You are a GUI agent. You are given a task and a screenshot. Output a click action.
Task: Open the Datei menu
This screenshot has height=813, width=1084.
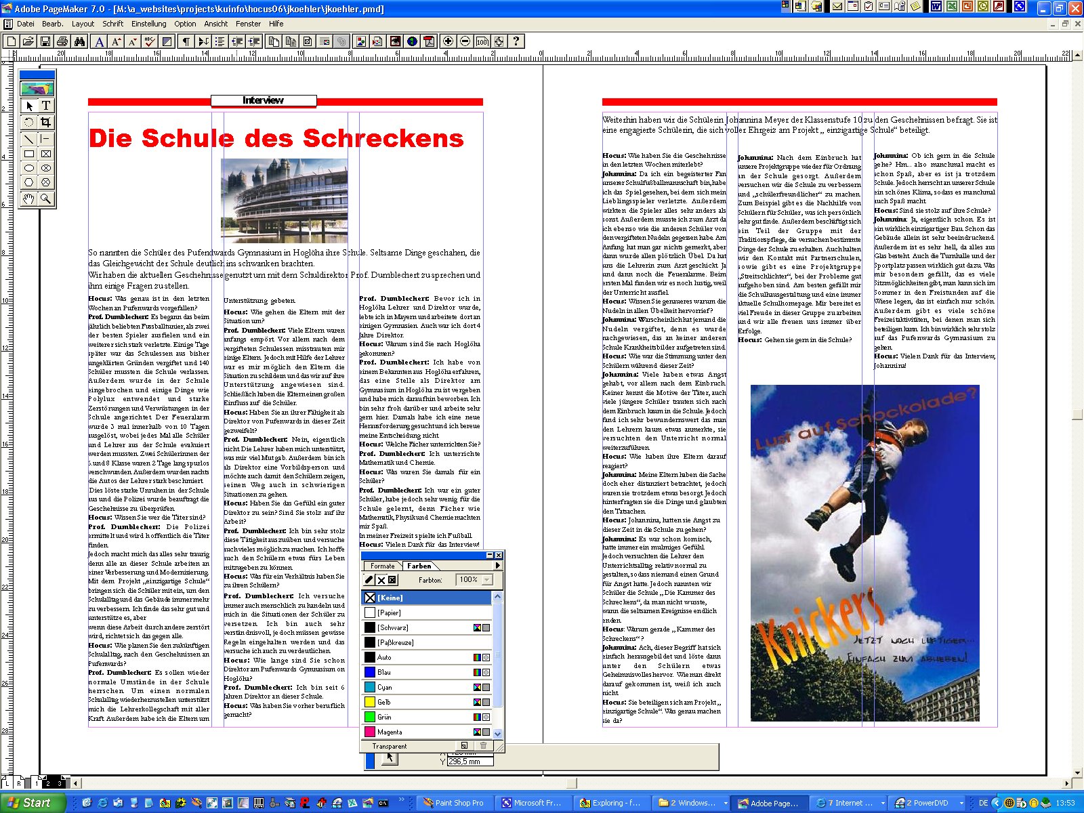pyautogui.click(x=26, y=24)
